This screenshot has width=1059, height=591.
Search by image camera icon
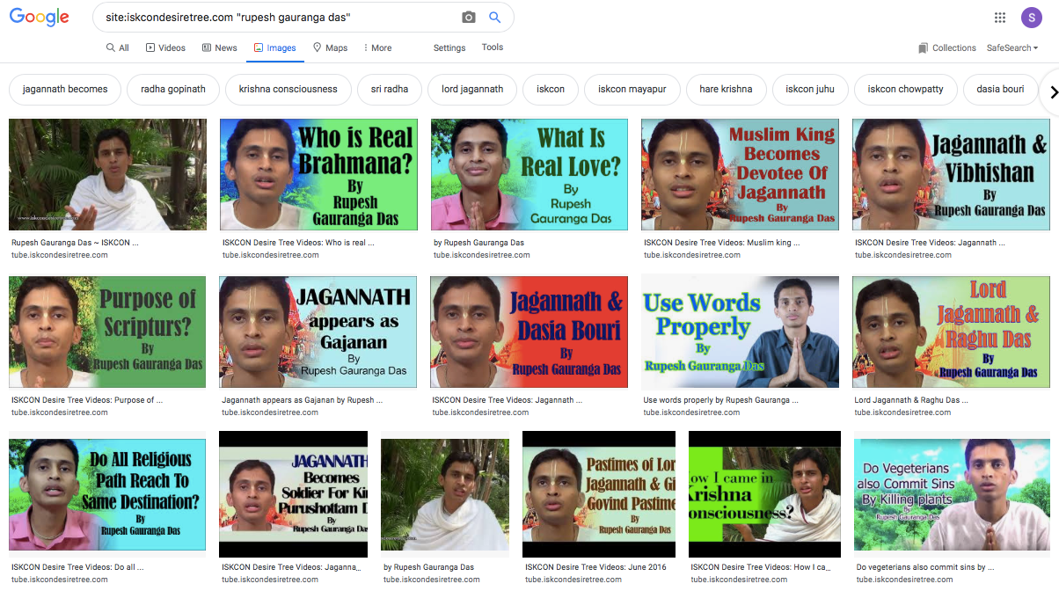tap(469, 18)
